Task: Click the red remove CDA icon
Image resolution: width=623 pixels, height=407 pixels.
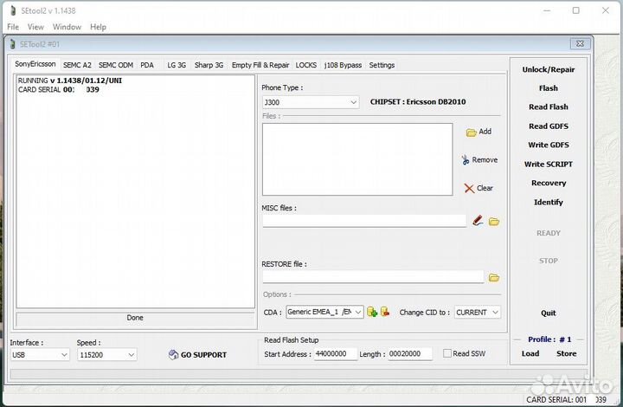Action: point(385,312)
